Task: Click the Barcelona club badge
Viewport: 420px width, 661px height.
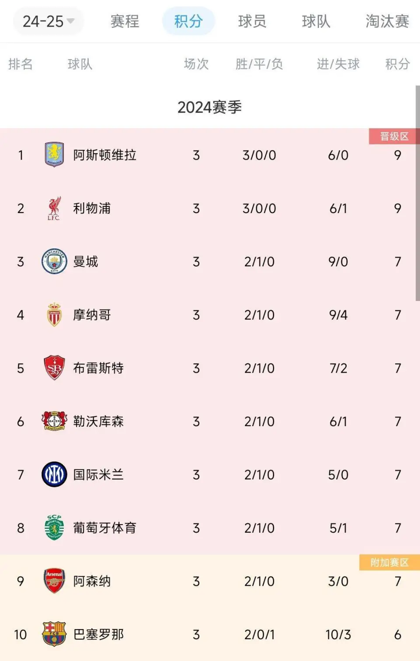Action: (54, 634)
